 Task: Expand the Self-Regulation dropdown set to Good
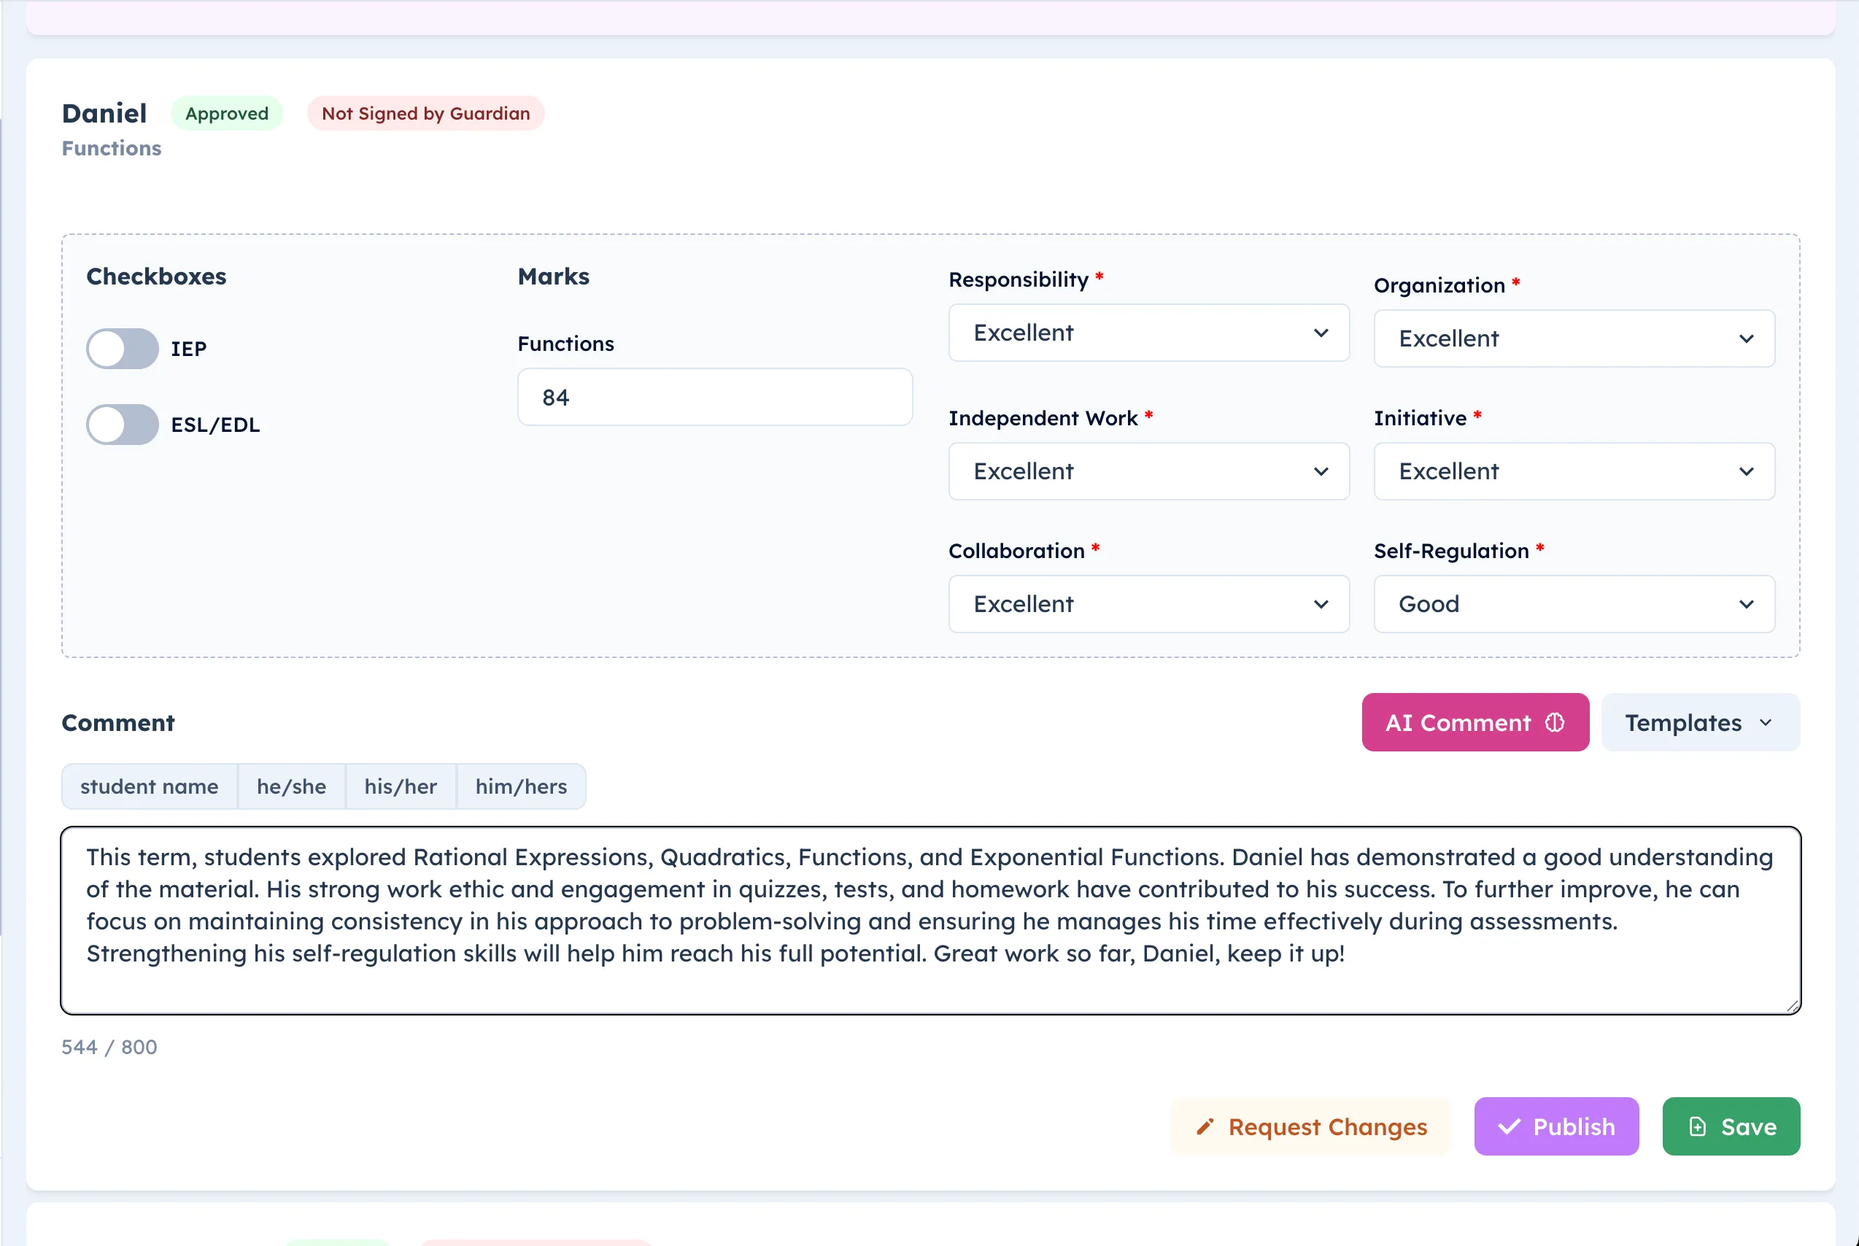[x=1574, y=604]
